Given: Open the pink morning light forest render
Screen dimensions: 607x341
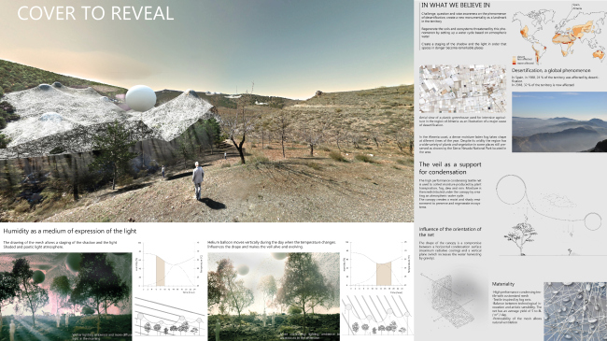Looking at the screenshot, I should (x=65, y=297).
